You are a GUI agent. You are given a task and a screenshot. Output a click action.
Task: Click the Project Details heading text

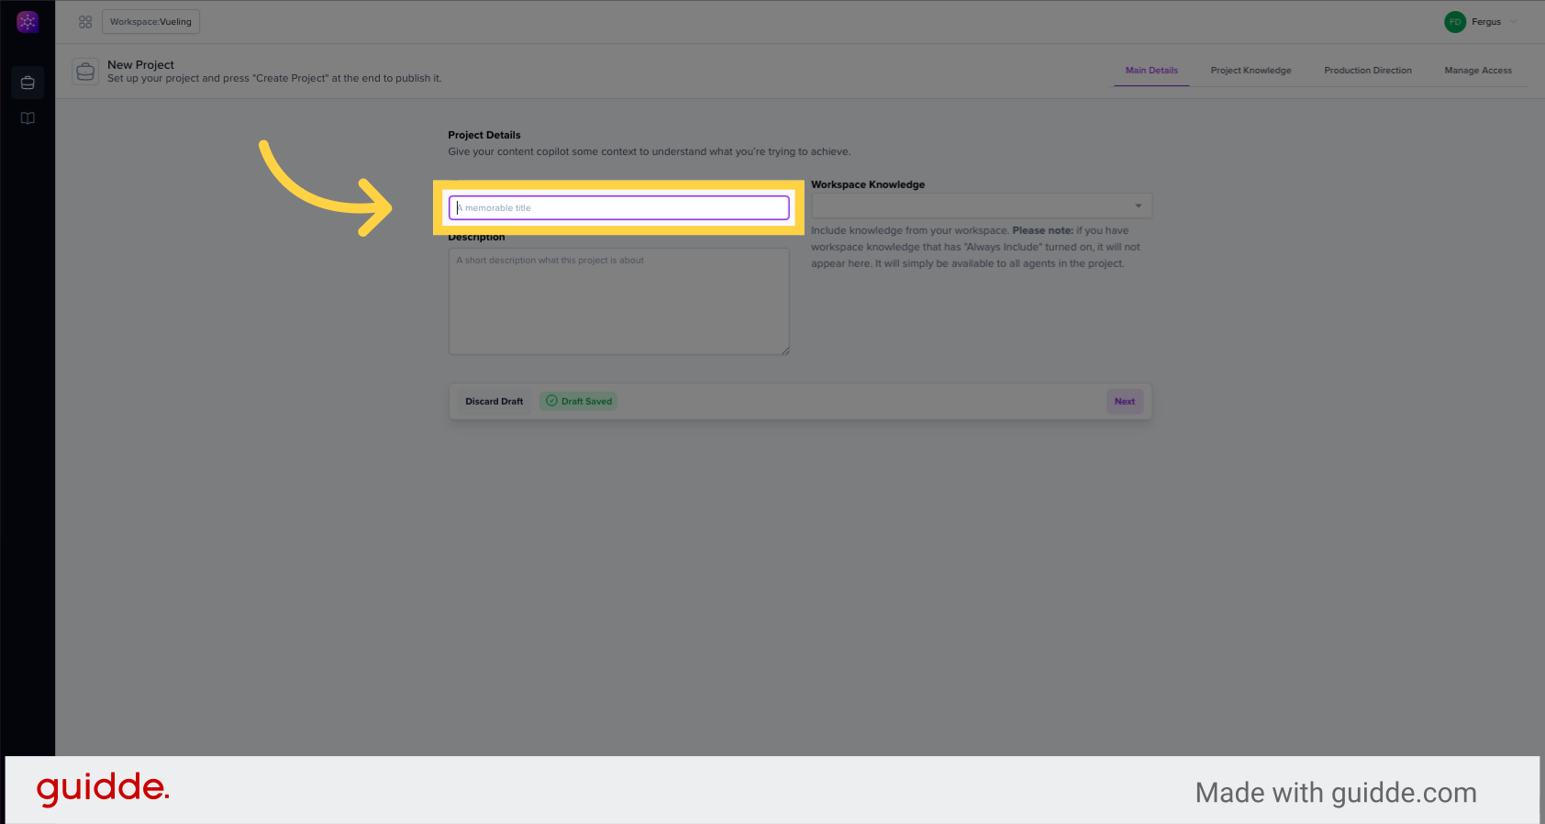click(x=484, y=135)
